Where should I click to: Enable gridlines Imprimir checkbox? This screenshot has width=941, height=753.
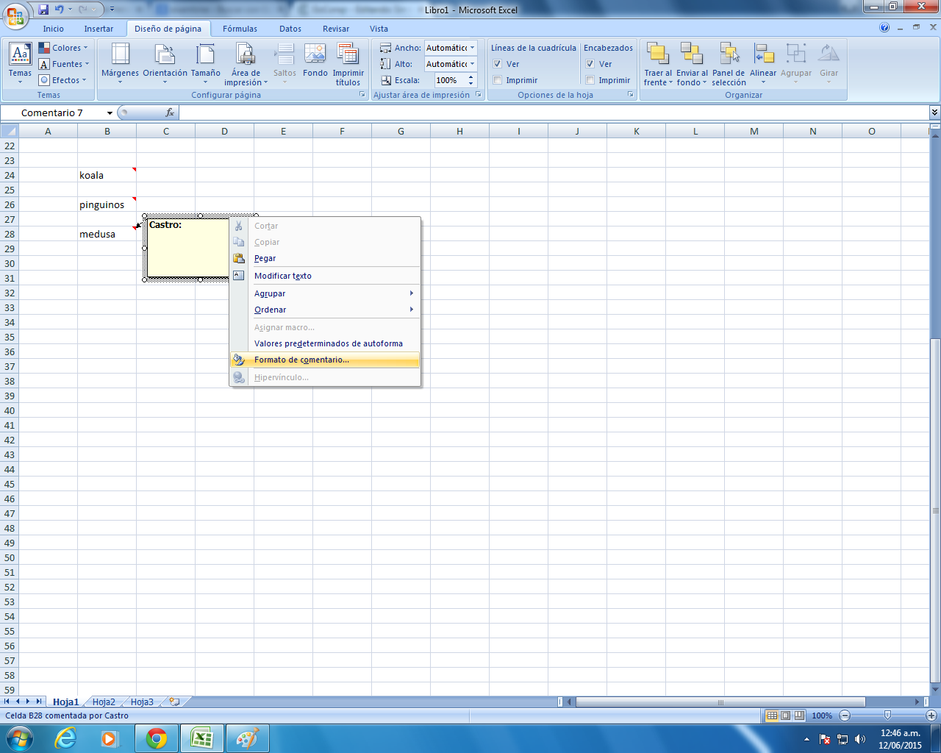pos(498,80)
